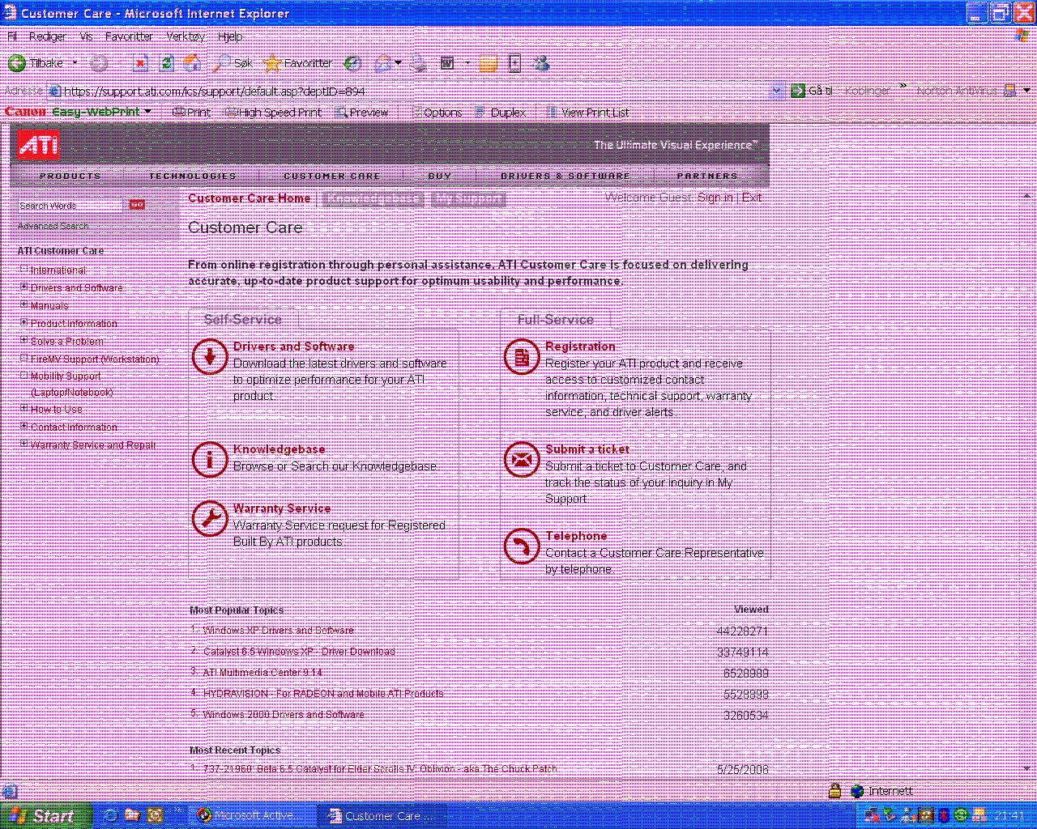This screenshot has height=829, width=1037.
Task: Open the Mail dropdown arrow
Action: 399,63
